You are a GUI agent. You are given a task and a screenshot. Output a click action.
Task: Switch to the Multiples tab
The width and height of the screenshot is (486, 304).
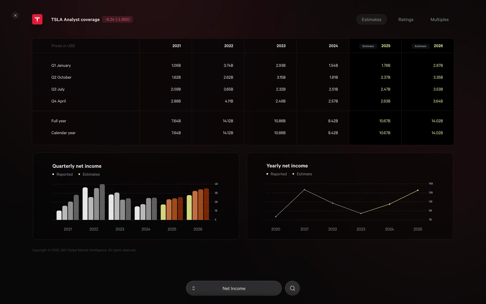(x=439, y=20)
